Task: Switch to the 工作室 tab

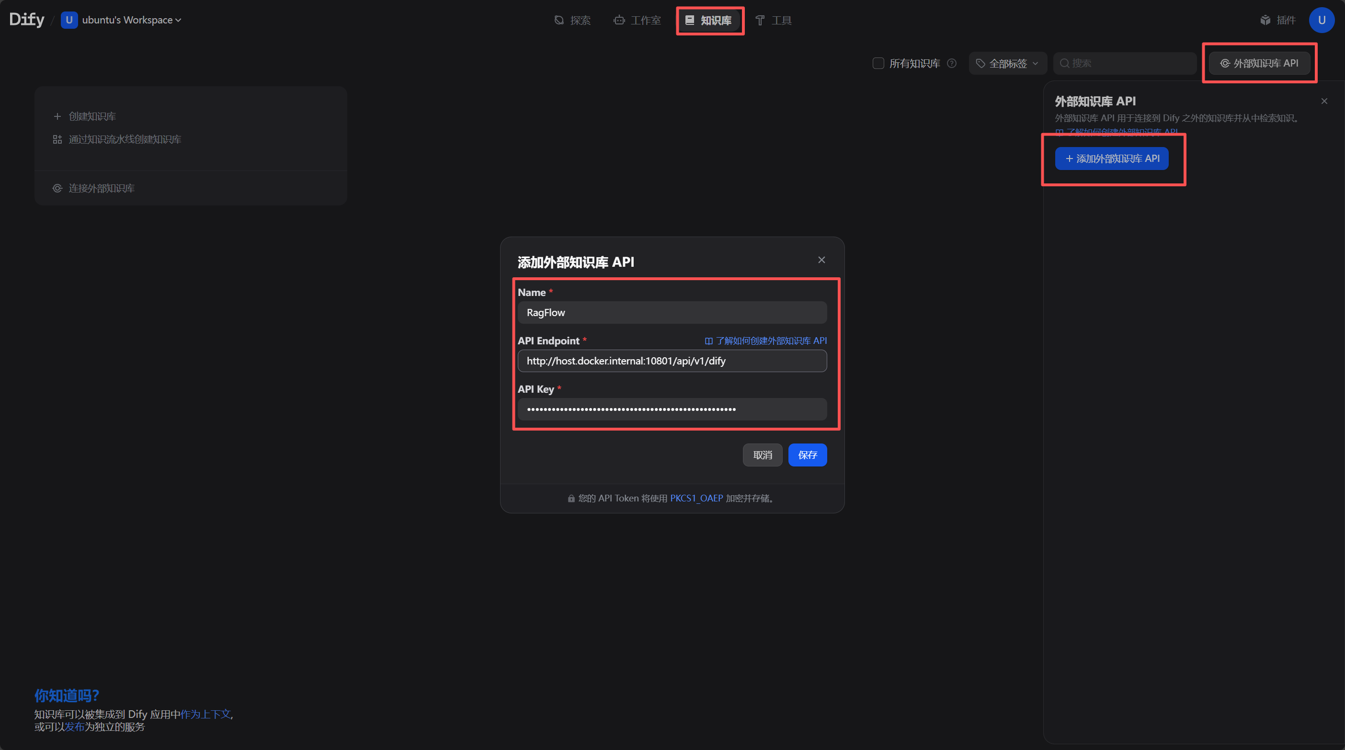Action: pos(637,21)
